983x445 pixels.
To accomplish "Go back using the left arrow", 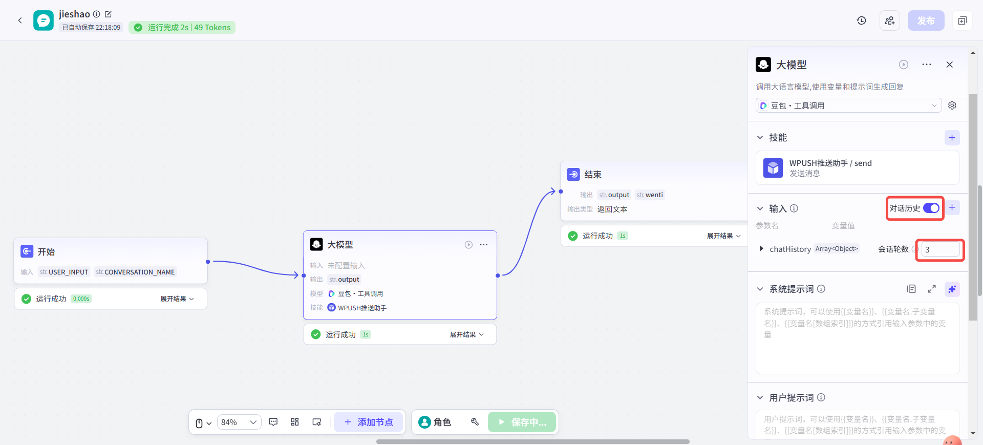I will coord(20,20).
